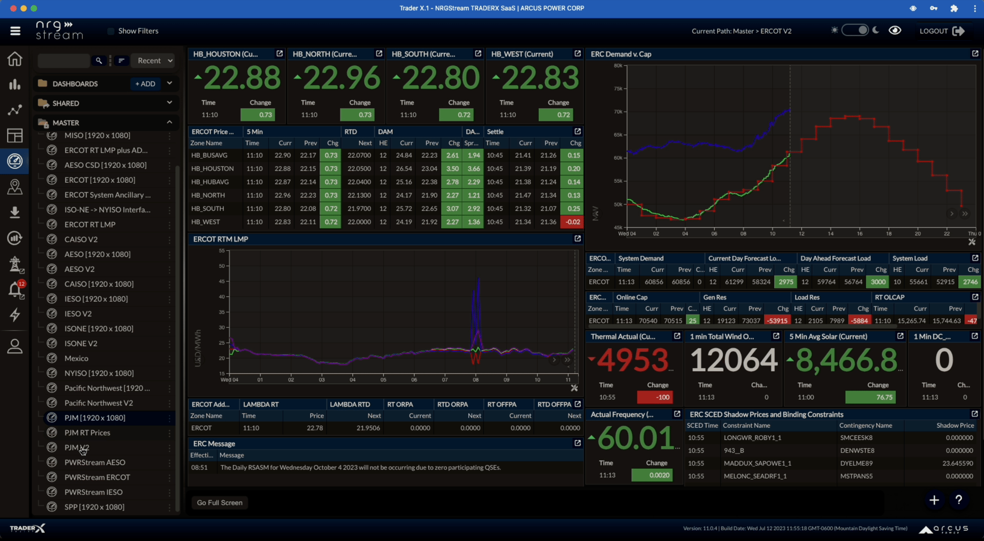
Task: Pop out the HB_WEST widget
Action: point(578,54)
